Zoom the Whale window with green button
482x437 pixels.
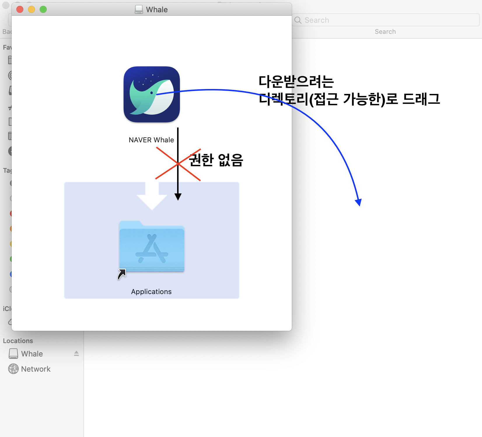pyautogui.click(x=43, y=9)
